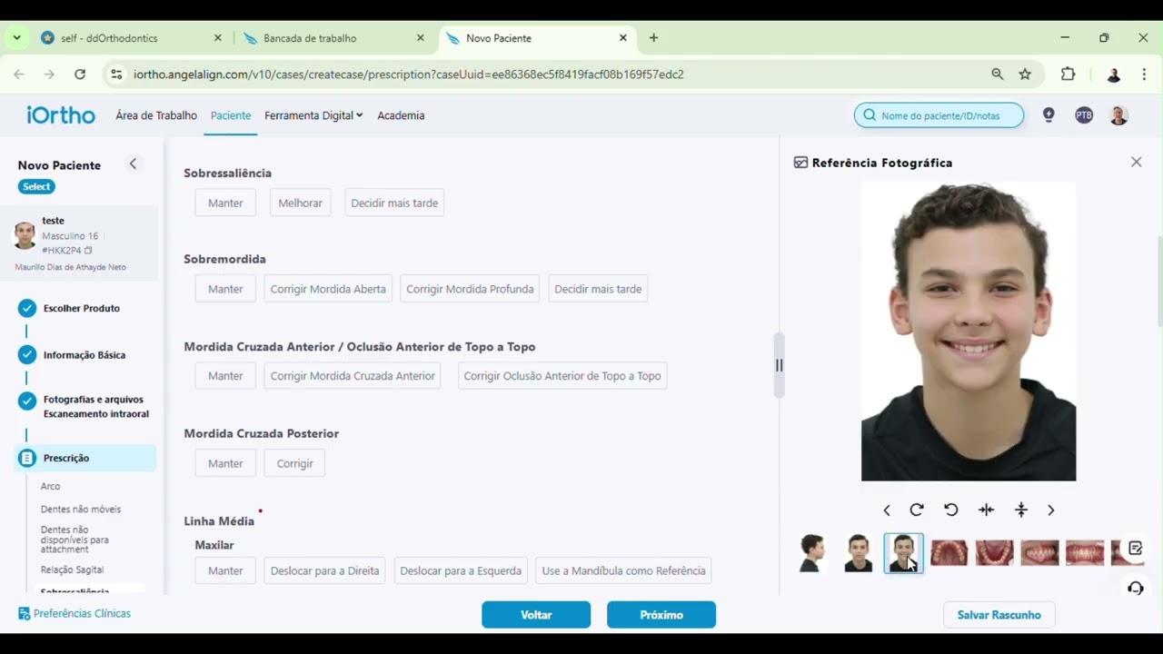Choose Decidir mais tarde for Sobremordida
The image size is (1163, 654).
(598, 289)
